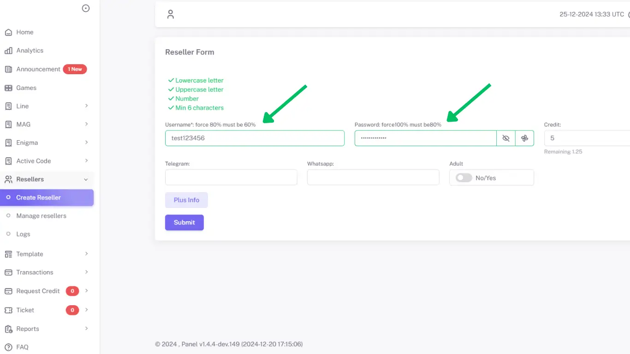Click the Home icon in sidebar
The width and height of the screenshot is (630, 354).
pyautogui.click(x=8, y=32)
